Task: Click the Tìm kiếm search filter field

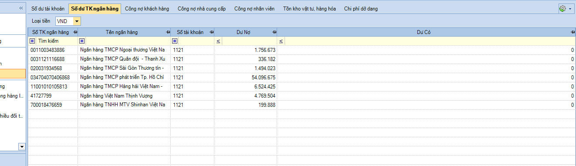Action: pos(57,41)
